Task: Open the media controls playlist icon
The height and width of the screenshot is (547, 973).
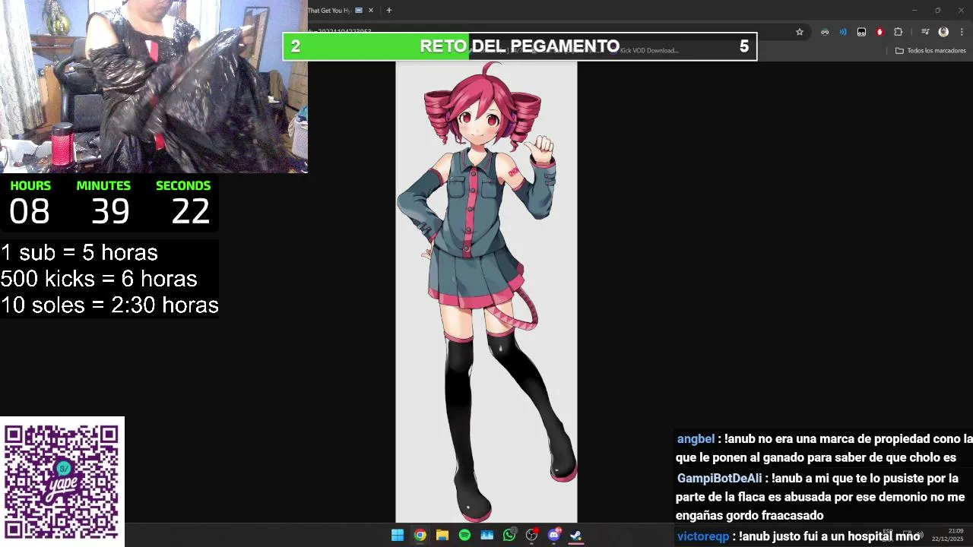Action: point(925,32)
